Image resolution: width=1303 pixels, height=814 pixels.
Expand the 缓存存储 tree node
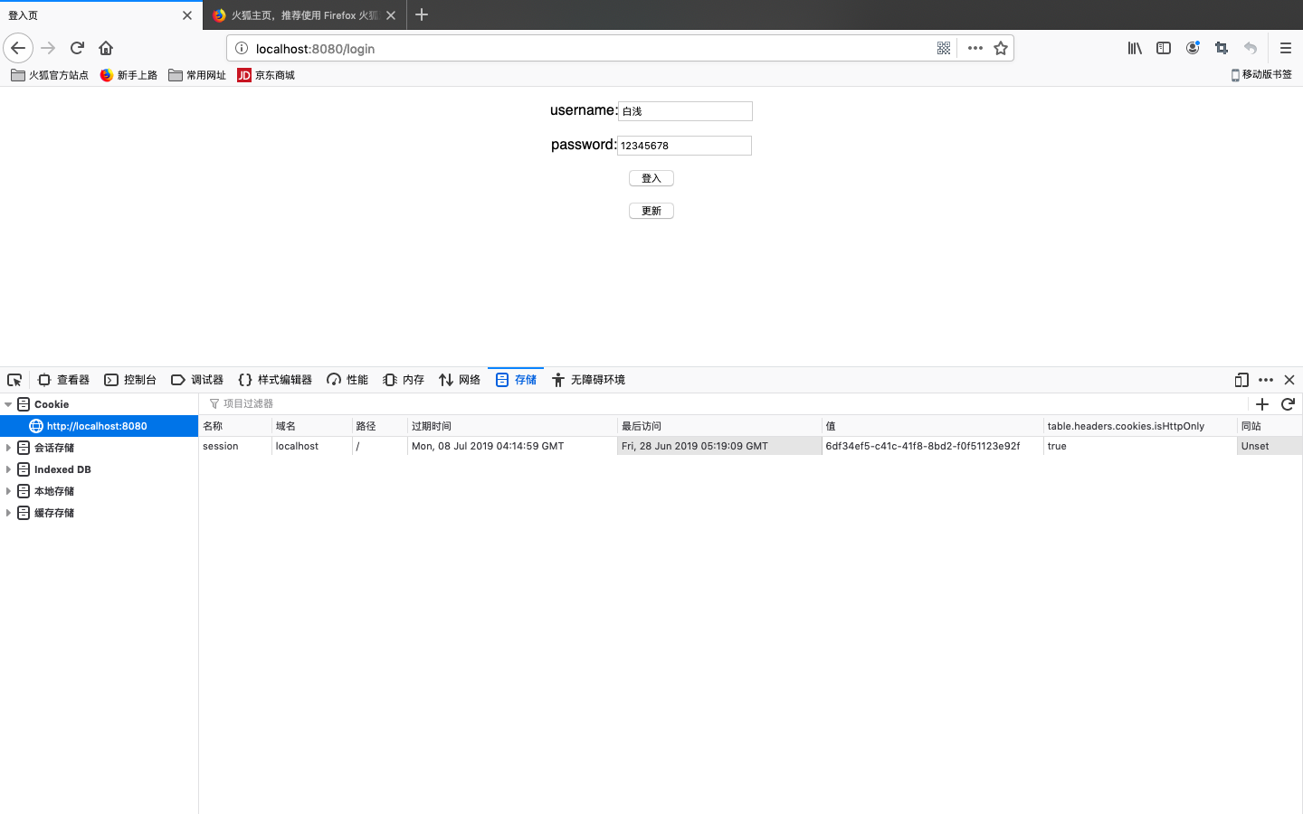coord(8,513)
